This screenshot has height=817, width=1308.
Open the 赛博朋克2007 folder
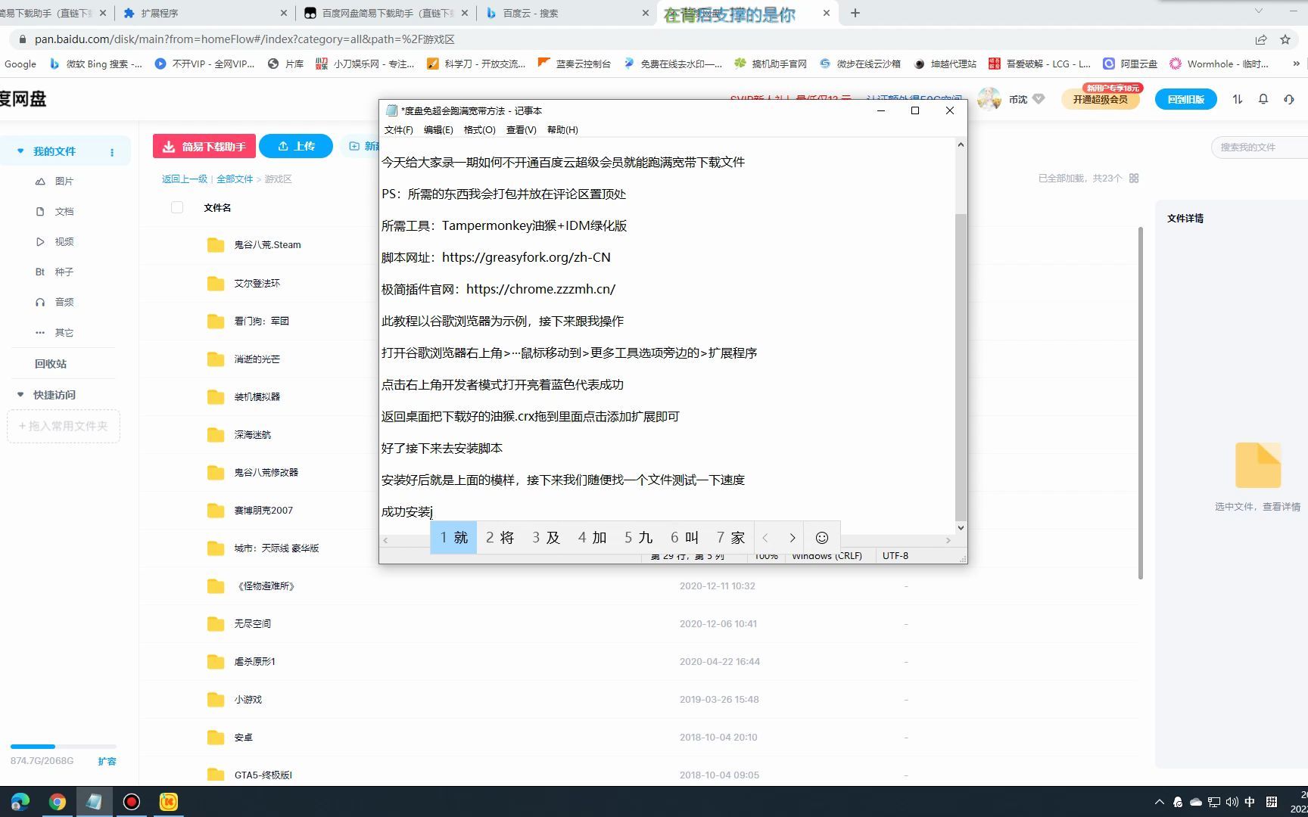(x=263, y=510)
